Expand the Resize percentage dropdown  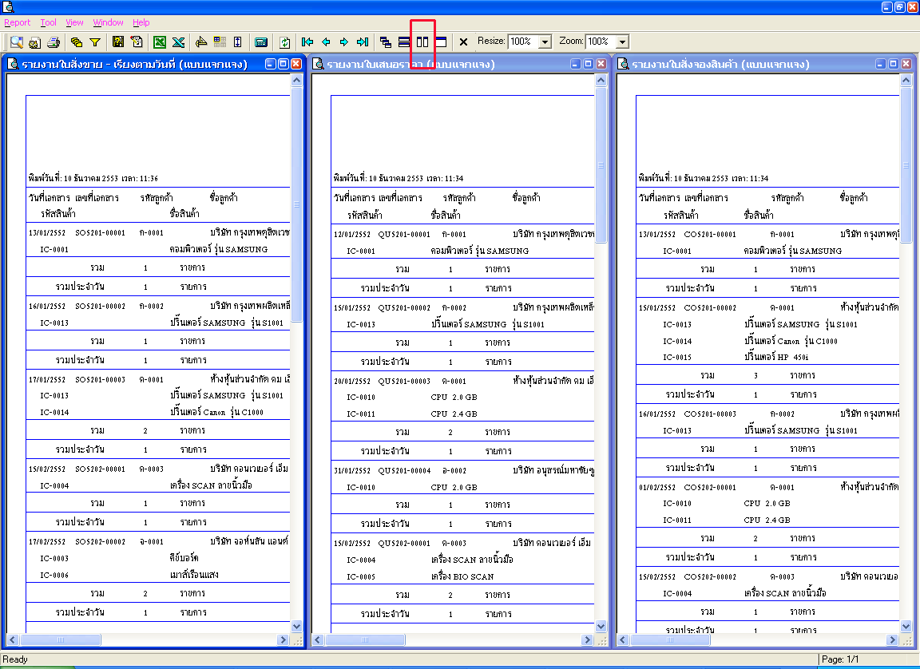[x=545, y=42]
